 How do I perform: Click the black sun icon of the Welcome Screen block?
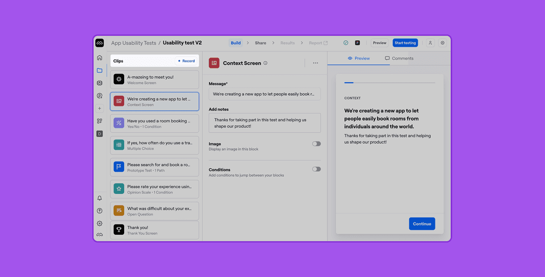pyautogui.click(x=119, y=80)
